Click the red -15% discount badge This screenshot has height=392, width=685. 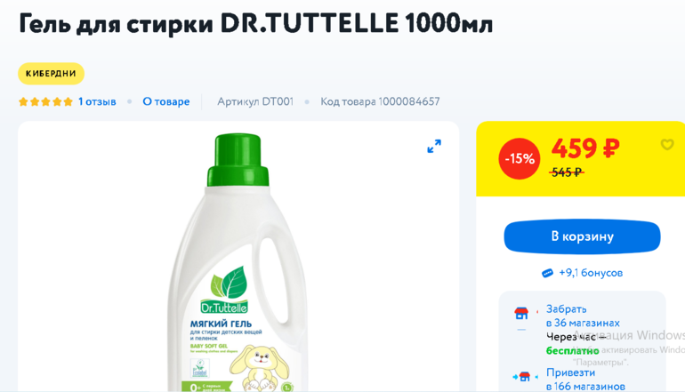(x=520, y=158)
